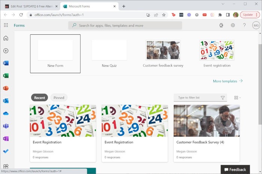Reload the page in browser
The width and height of the screenshot is (262, 174).
click(21, 15)
